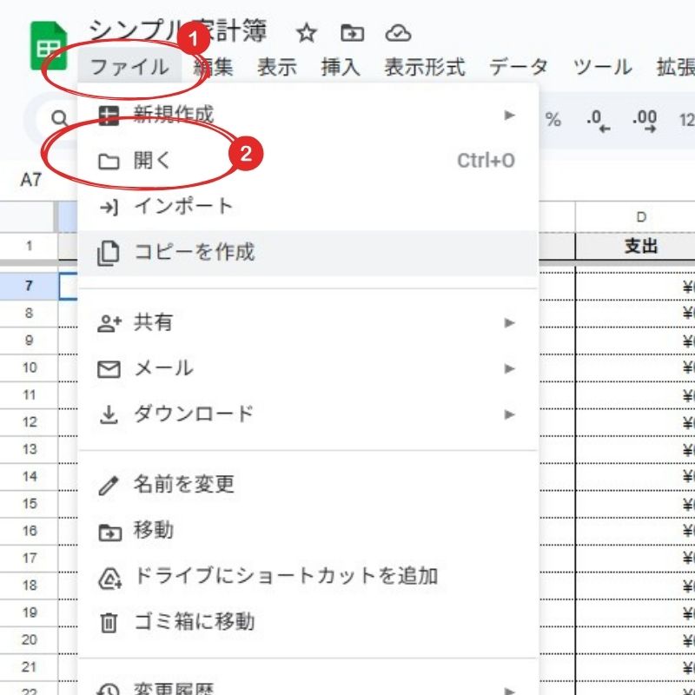Click the search magnifier in the toolbar

59,118
